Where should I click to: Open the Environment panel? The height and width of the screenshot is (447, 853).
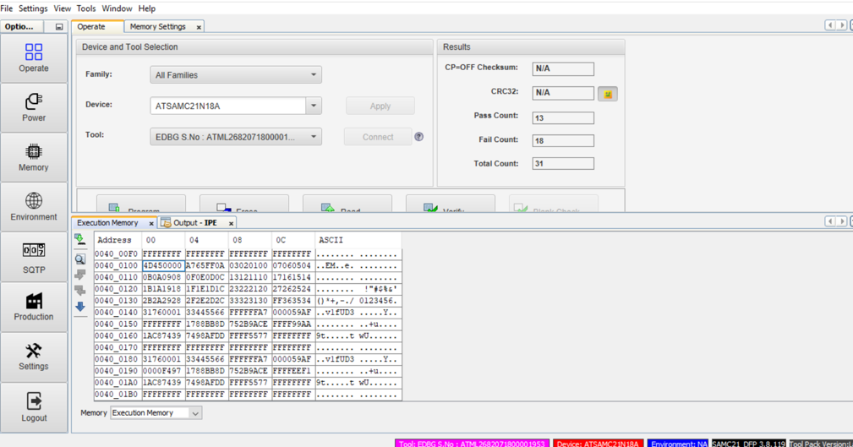[x=34, y=206]
